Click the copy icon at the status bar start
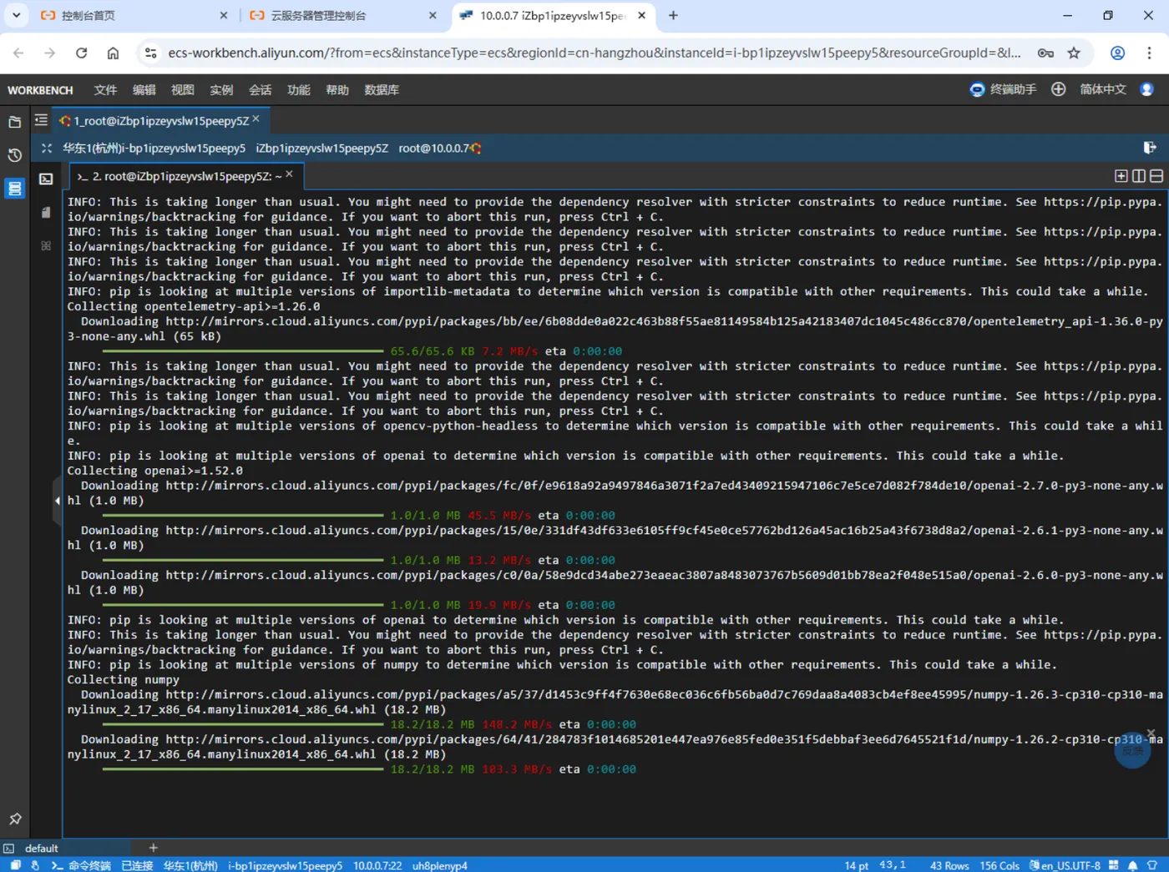Viewport: 1169px width, 872px height. 15,865
